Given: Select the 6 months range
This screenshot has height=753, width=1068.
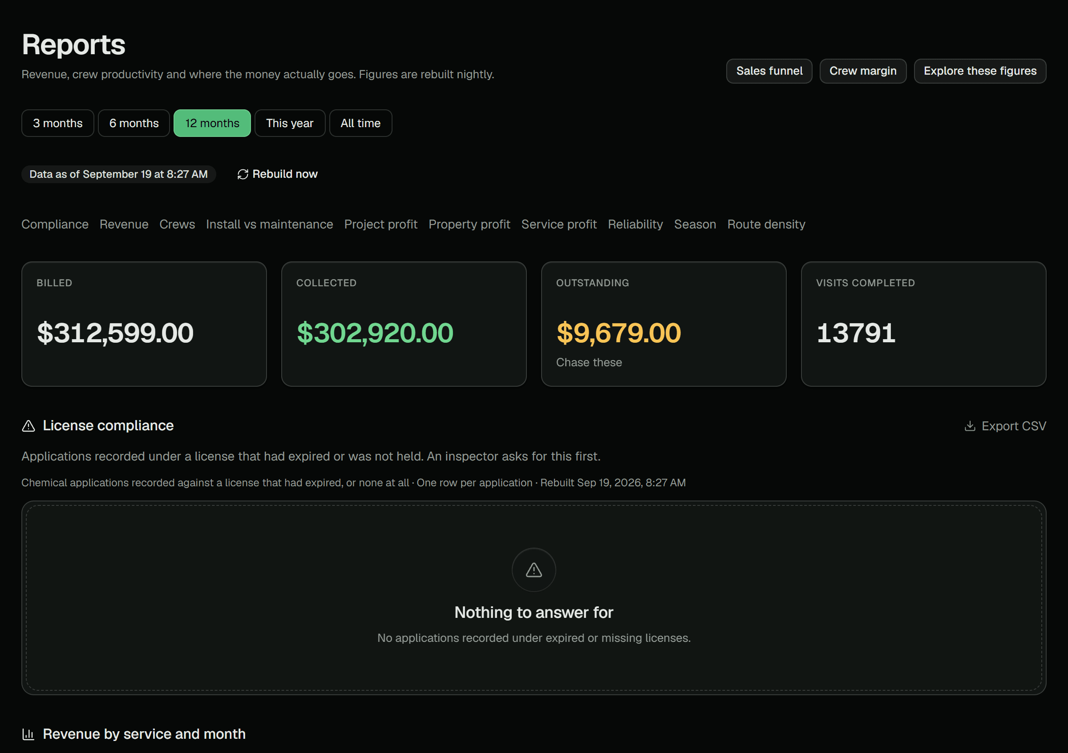Looking at the screenshot, I should click(134, 123).
